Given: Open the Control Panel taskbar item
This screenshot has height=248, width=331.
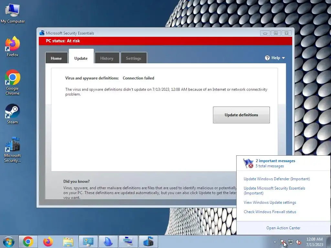Looking at the screenshot, I should pos(88,242).
